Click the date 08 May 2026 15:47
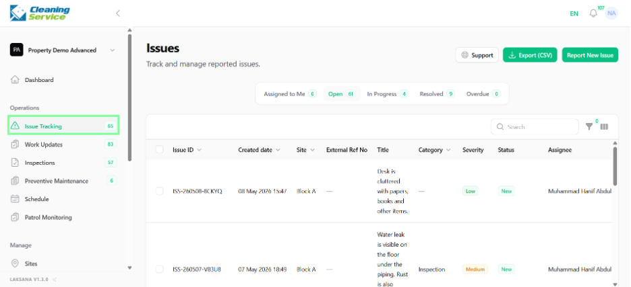The width and height of the screenshot is (631, 287). [x=262, y=191]
